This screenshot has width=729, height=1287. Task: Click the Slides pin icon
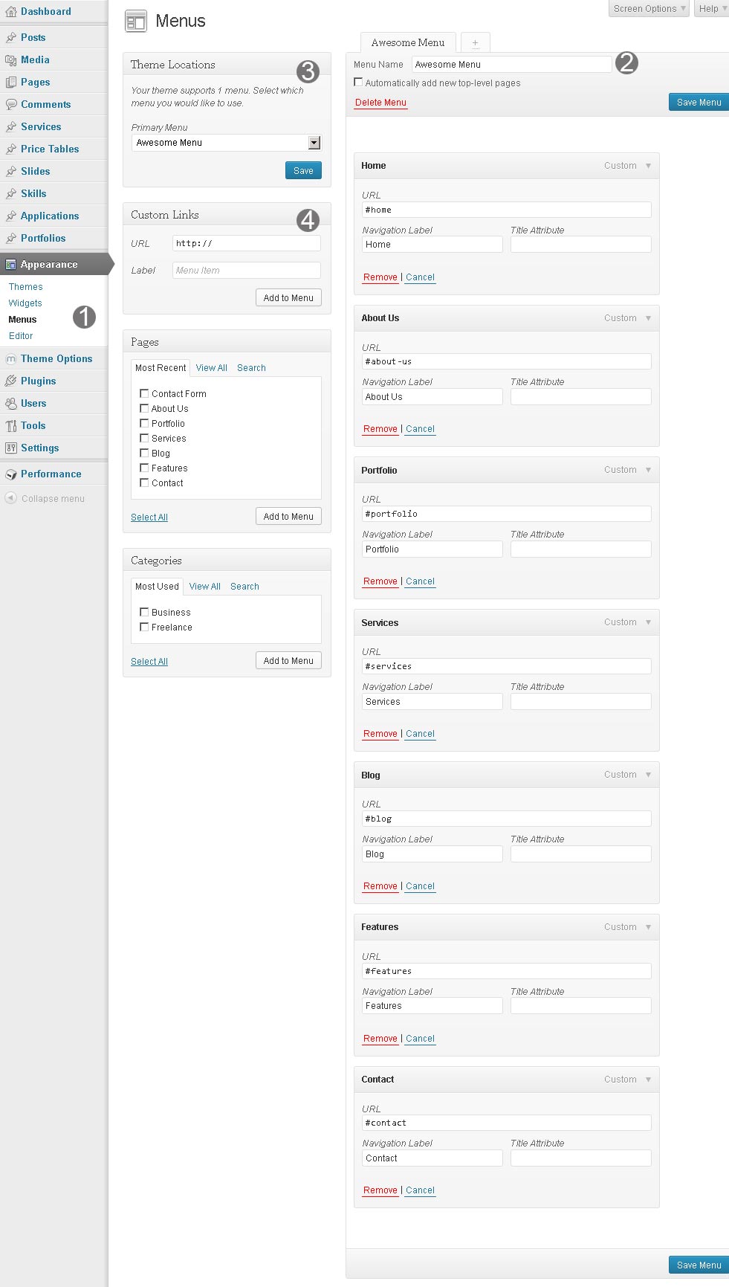[x=10, y=171]
